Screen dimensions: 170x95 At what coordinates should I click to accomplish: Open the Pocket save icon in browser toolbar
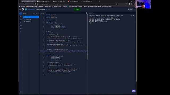(x=127, y=4)
